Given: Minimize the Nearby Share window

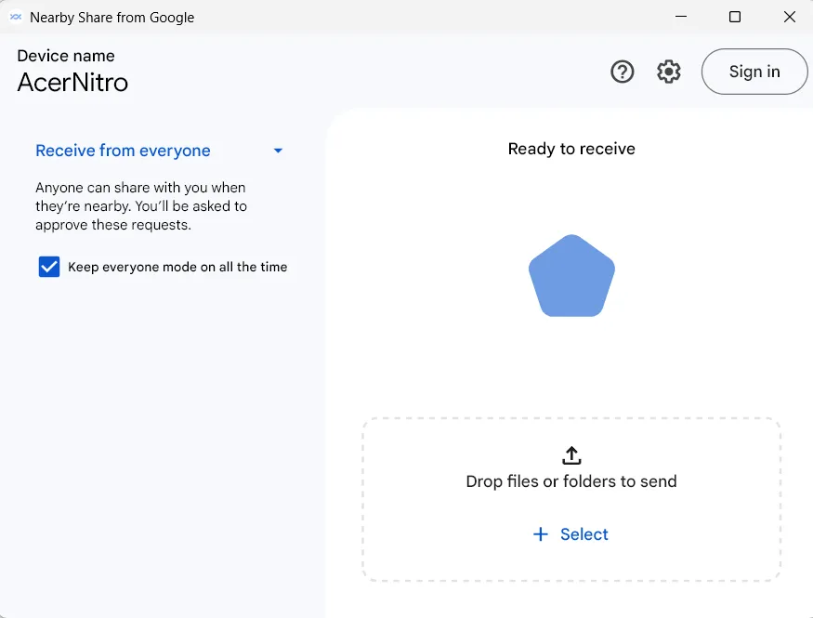Looking at the screenshot, I should [x=681, y=17].
